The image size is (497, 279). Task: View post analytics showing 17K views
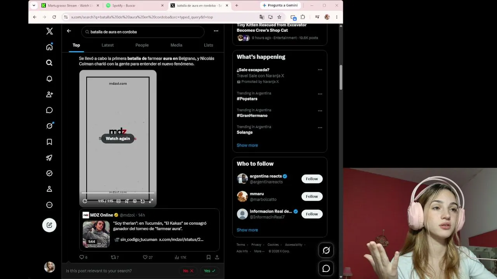[181, 257]
